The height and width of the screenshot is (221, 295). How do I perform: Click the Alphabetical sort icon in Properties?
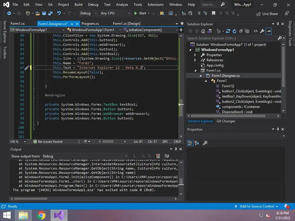[x=197, y=143]
